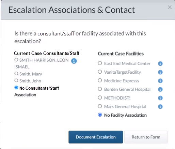Click Mars General Hospital info icon
The height and width of the screenshot is (149, 175).
[x=160, y=107]
